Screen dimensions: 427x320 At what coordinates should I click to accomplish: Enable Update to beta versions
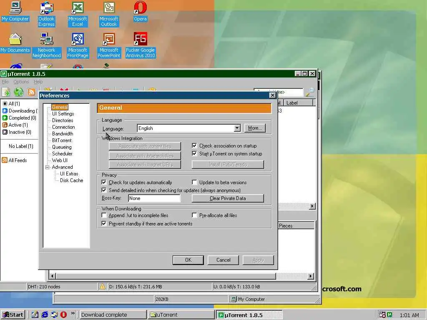194,182
